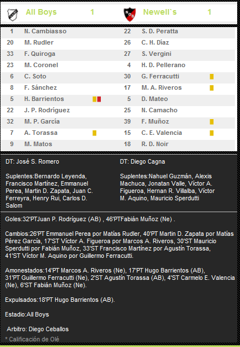The height and width of the screenshot is (347, 240).
Task: Click M. A. Riveros' yellow card icon
Action: pyautogui.click(x=212, y=88)
